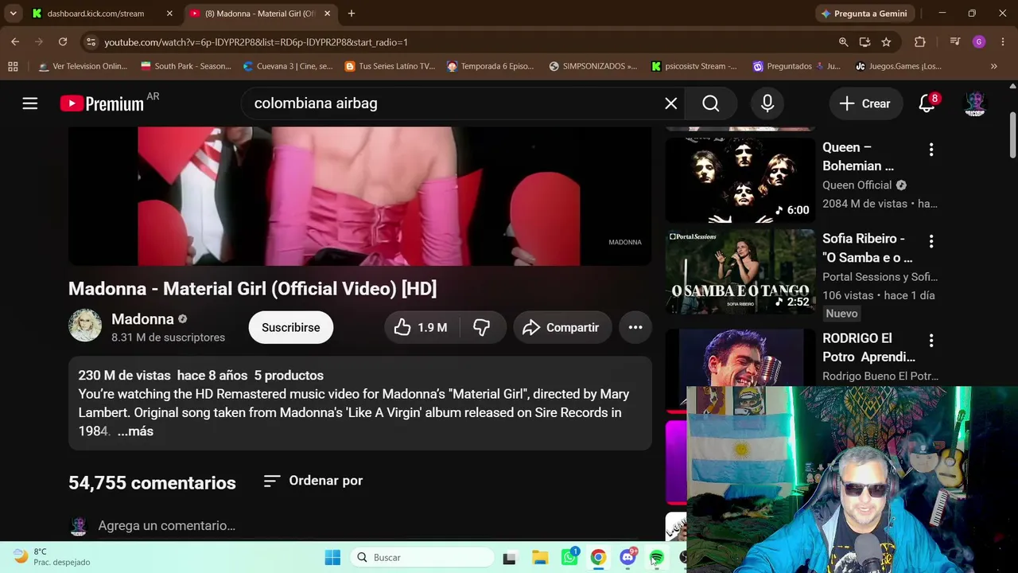Open Sofia Ribeiro O Samba thumbnail
This screenshot has height=573, width=1018.
tap(740, 272)
